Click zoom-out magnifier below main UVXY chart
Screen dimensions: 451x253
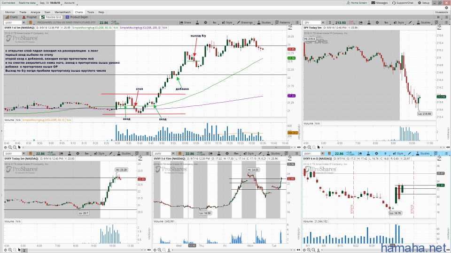pyautogui.click(x=15, y=147)
